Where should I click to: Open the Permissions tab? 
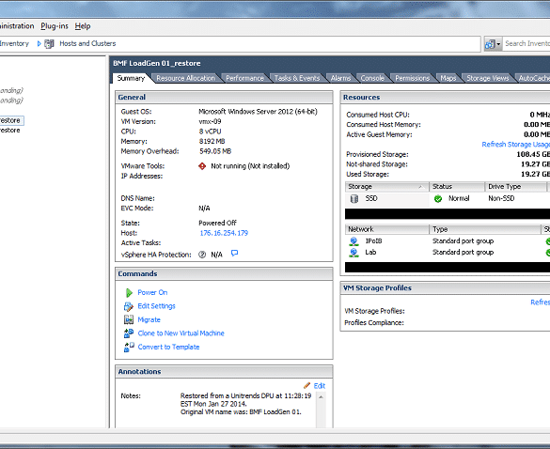412,78
